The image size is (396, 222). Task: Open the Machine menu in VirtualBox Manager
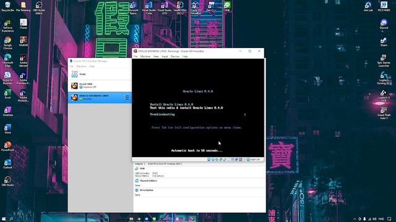tap(81, 67)
